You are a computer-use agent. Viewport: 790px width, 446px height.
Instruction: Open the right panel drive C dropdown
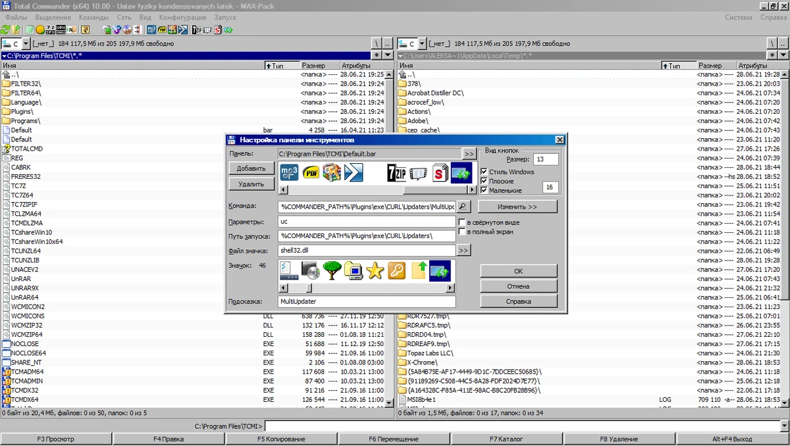pos(422,43)
